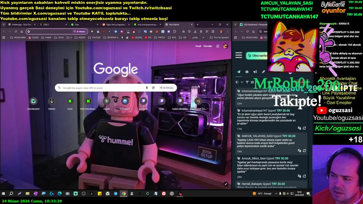
Task: Switch to the Oğuz Sasi reddit tab
Action: pos(116,25)
